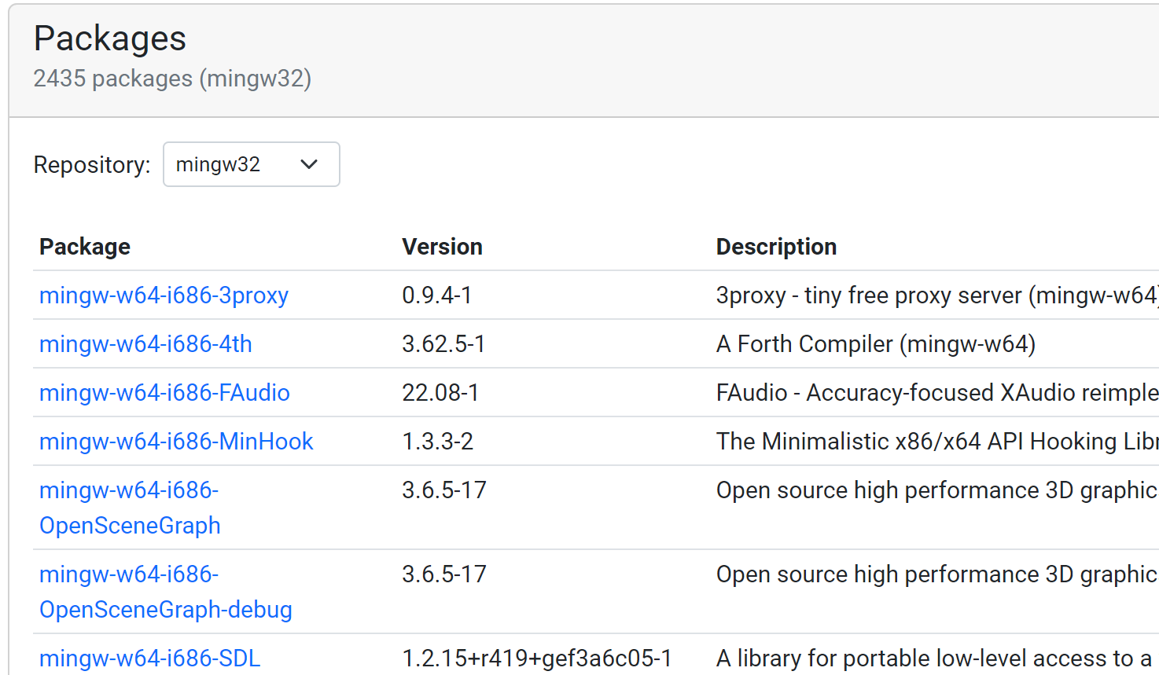
Task: Open the mingw-w64-i686-MinHook package link
Action: (176, 442)
